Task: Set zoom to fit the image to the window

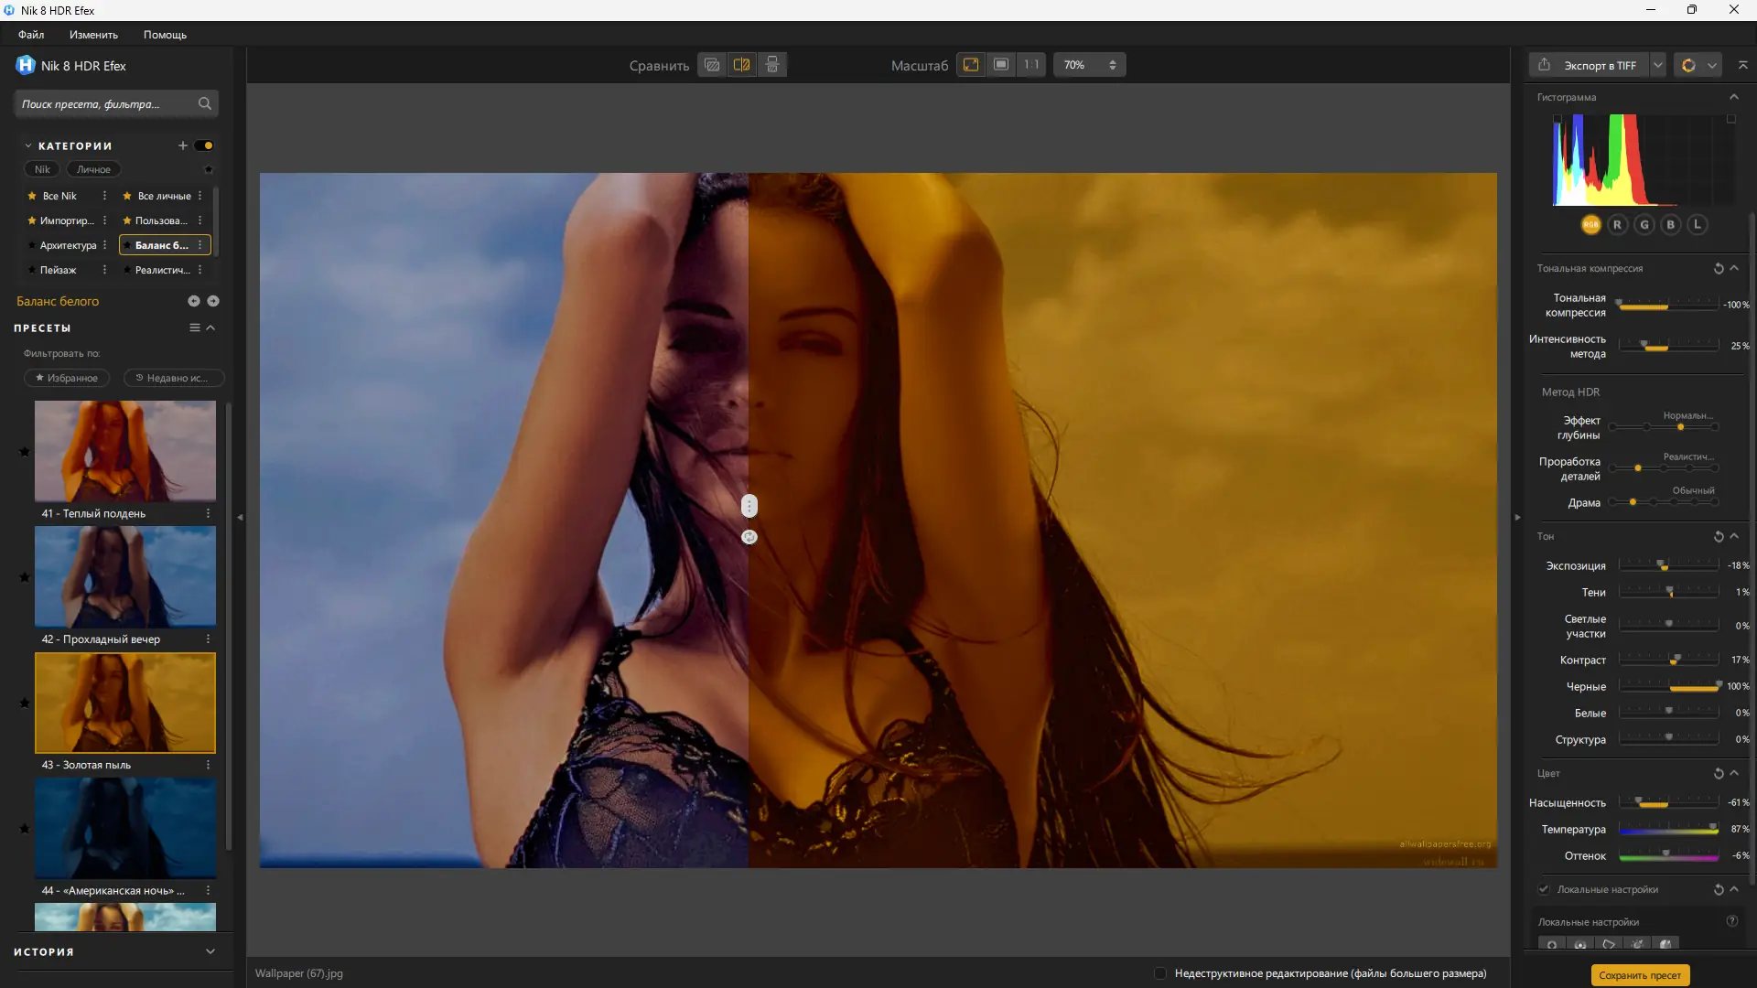Action: (971, 65)
